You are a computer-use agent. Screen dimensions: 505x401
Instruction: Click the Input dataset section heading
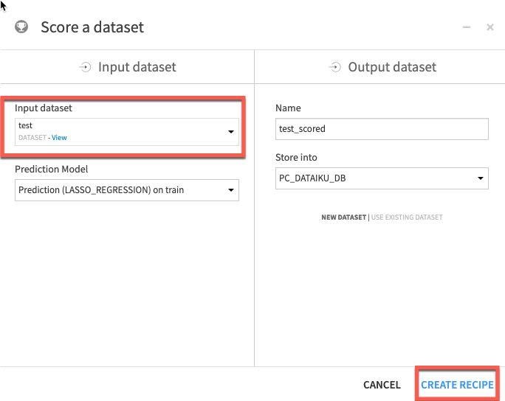point(137,67)
